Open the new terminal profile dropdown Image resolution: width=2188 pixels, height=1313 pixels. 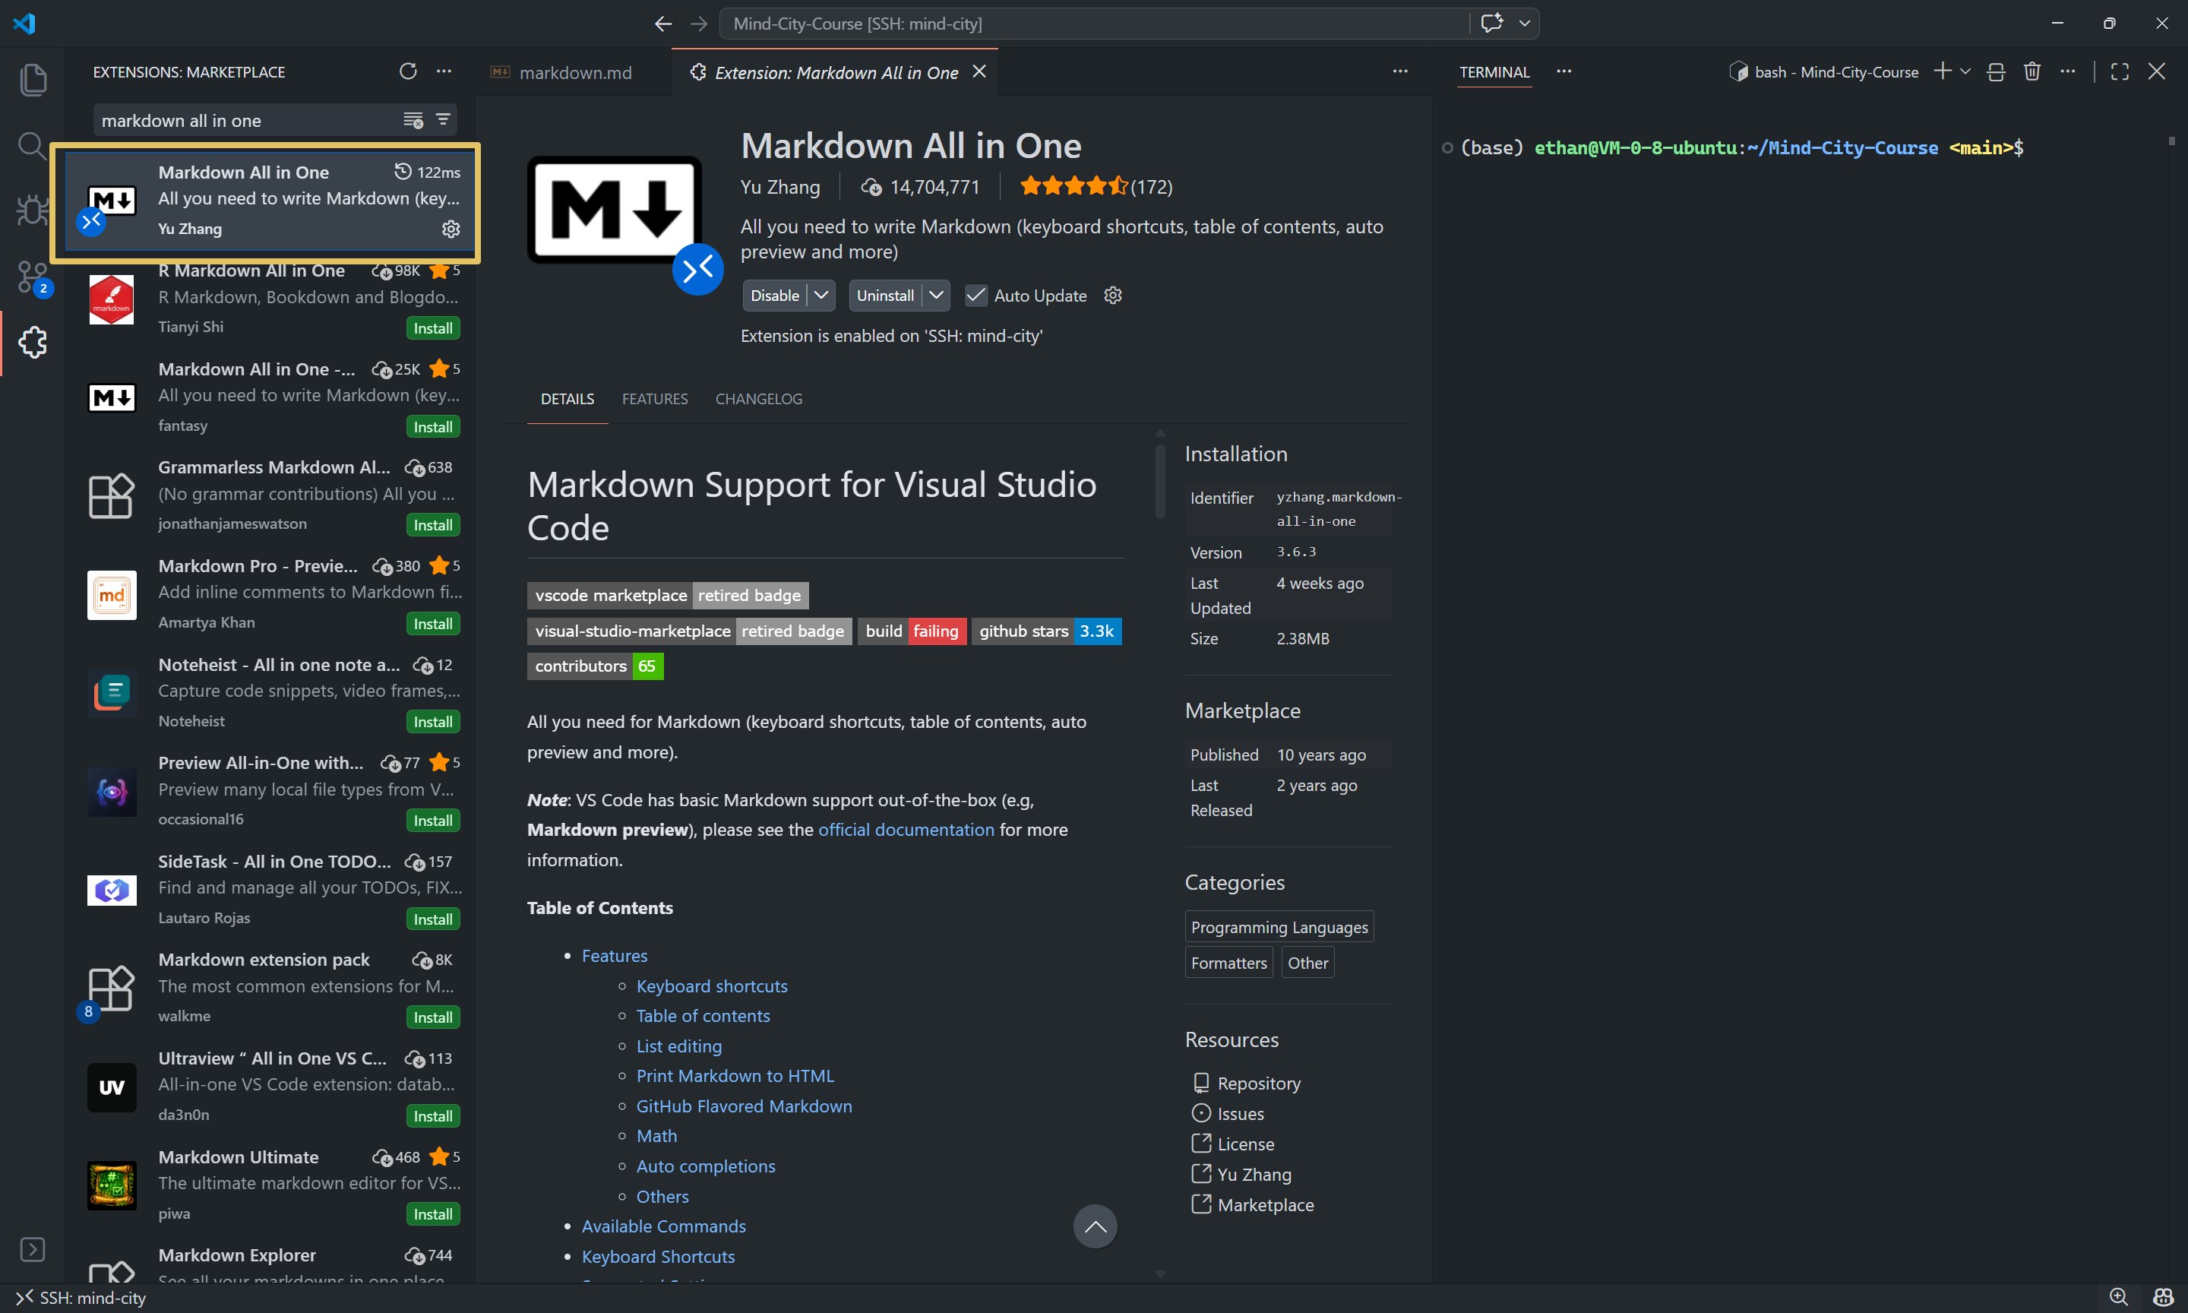(x=1965, y=71)
